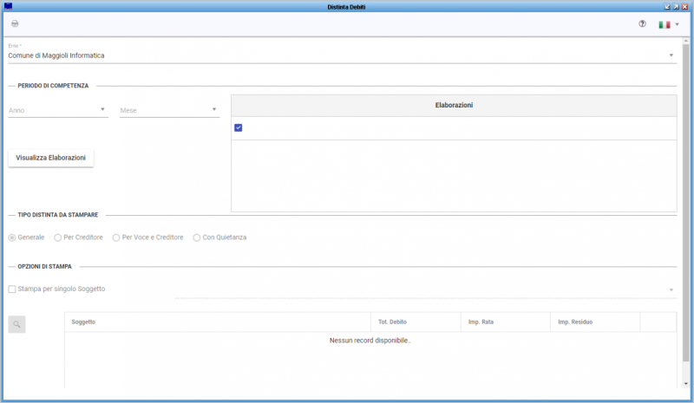694x403 pixels.
Task: Select the Con Quietanza radio option
Action: (197, 237)
